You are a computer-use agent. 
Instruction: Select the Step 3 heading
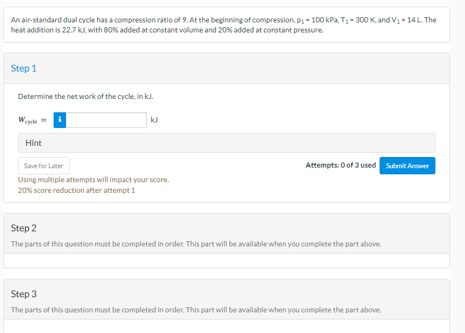pos(24,294)
